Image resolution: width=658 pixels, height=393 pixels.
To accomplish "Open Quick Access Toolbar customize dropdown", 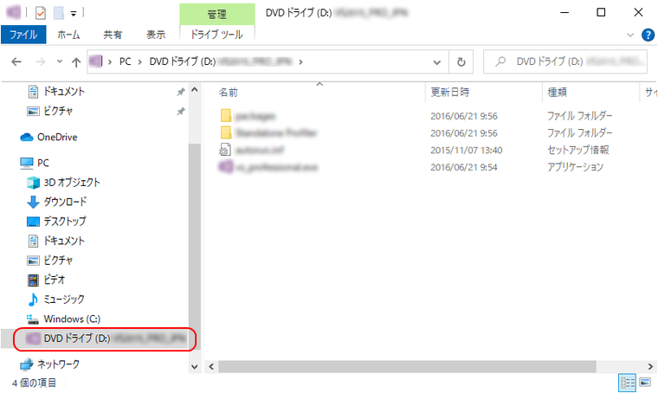I will tap(74, 14).
